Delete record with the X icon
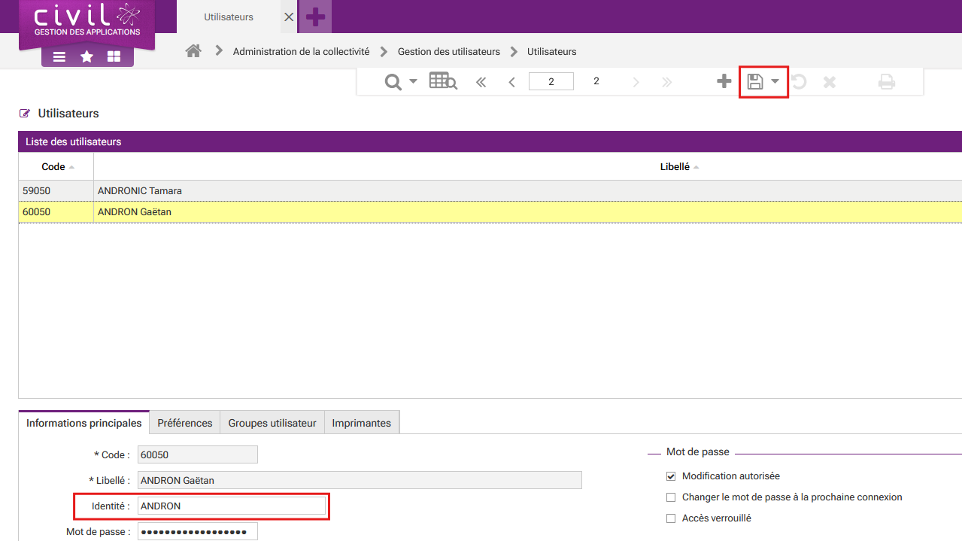Screen dimensions: 962x541 tap(830, 81)
